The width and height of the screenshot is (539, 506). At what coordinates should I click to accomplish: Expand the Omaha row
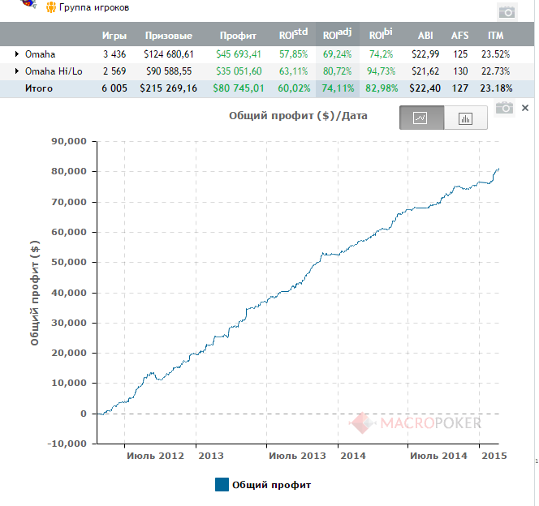click(16, 54)
